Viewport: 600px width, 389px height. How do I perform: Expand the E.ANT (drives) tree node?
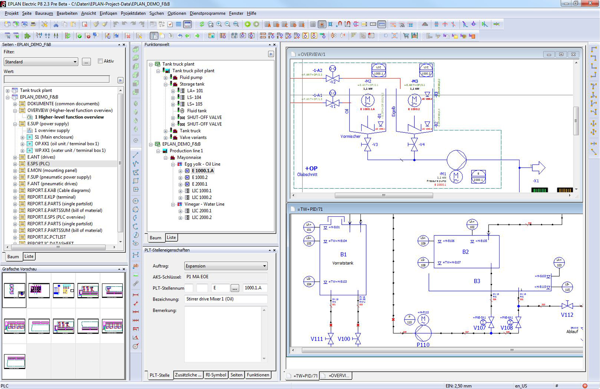(x=15, y=157)
